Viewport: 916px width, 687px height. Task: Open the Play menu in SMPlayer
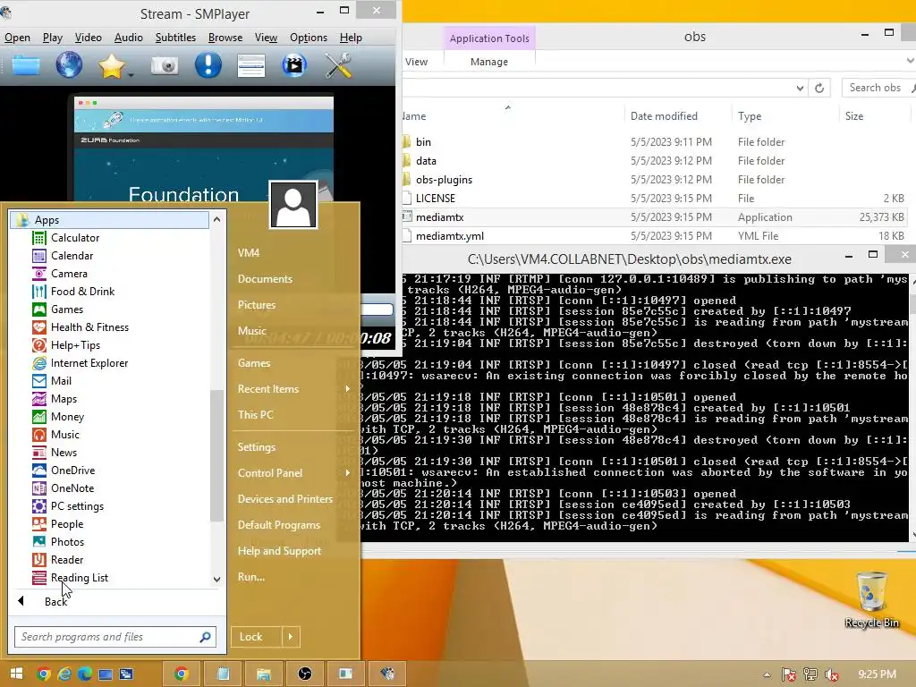(53, 38)
